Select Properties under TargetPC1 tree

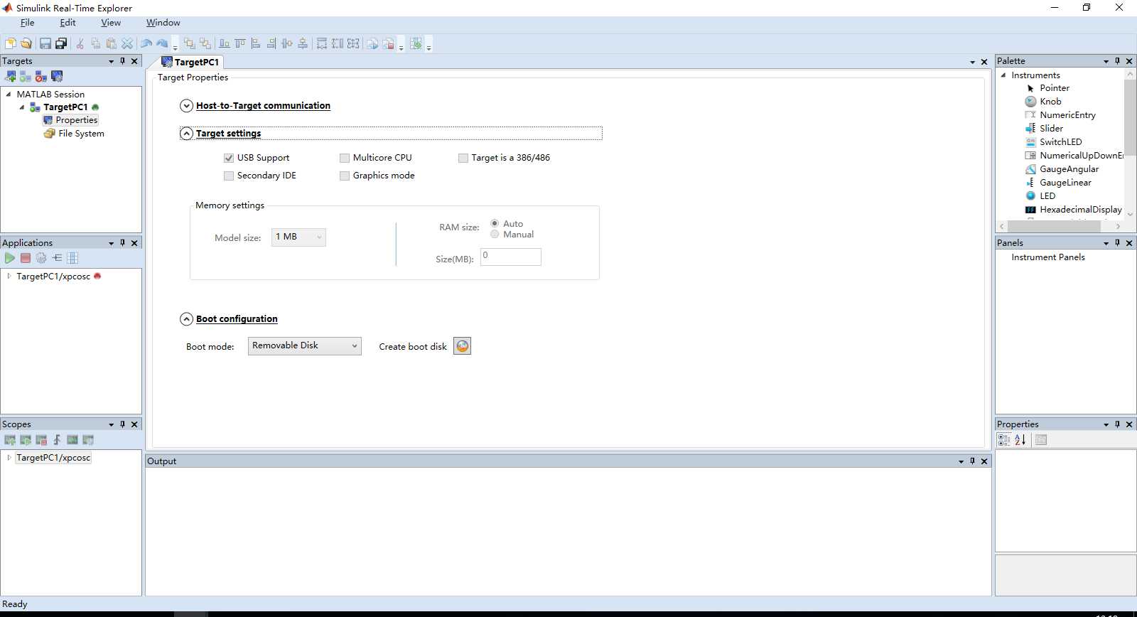(x=70, y=120)
